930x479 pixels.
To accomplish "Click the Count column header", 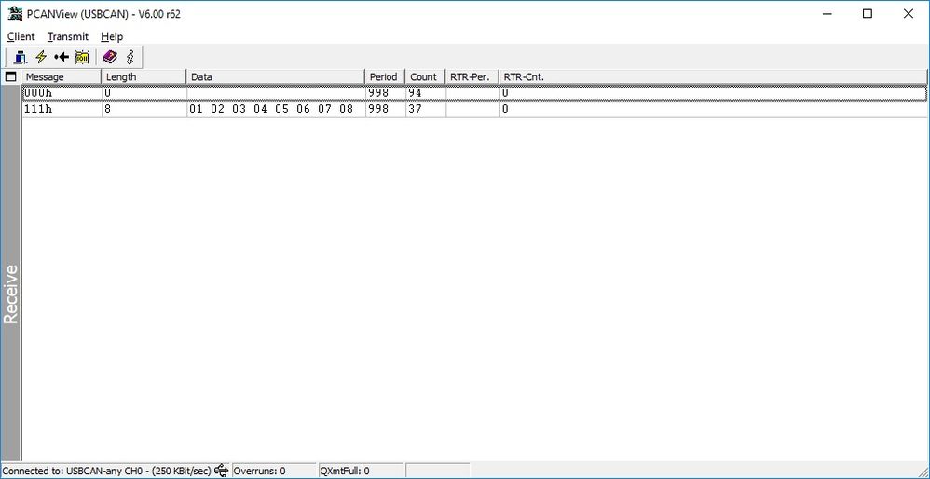I will click(x=425, y=77).
